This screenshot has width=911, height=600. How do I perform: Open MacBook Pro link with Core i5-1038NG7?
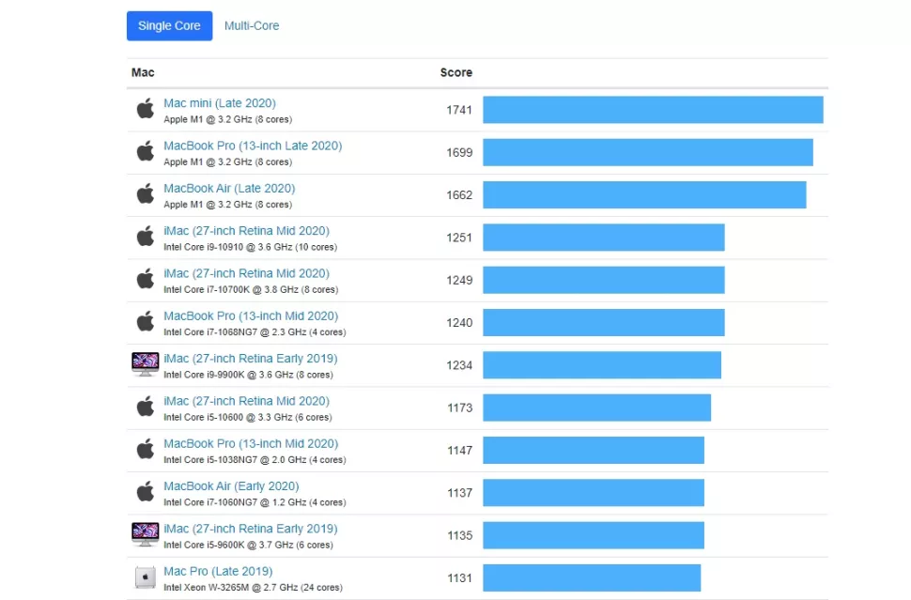coord(251,444)
